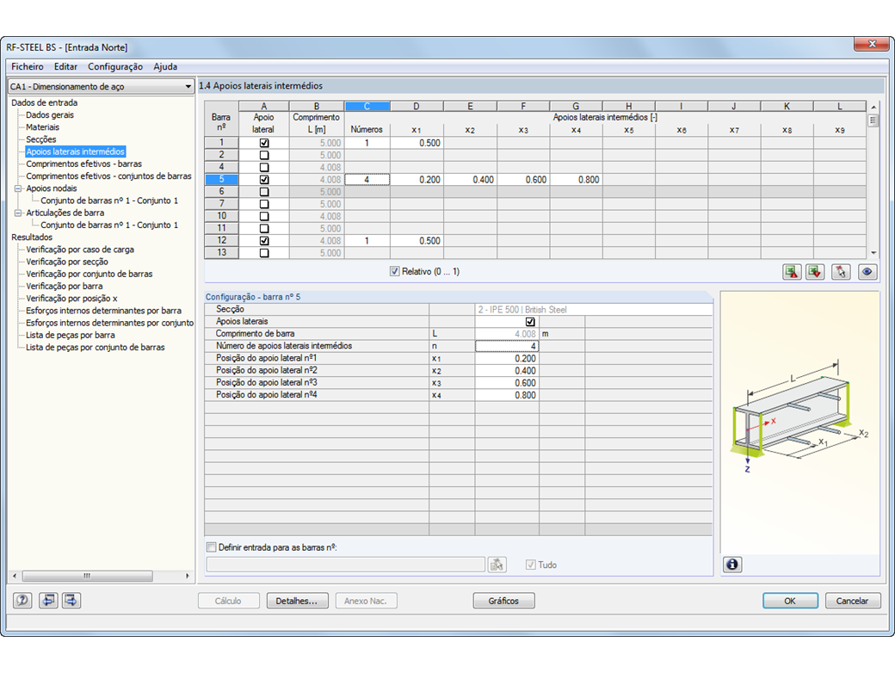Enable Definir entrada para as barras checkbox
Viewport: 895px width, 673px height.
(212, 547)
